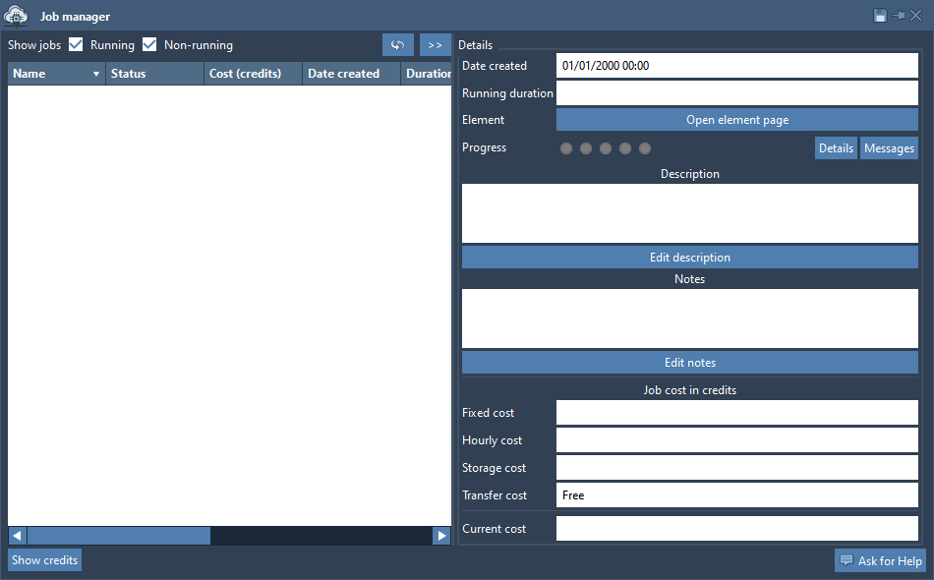Sort jobs by Status column header
This screenshot has width=934, height=580.
coord(154,74)
